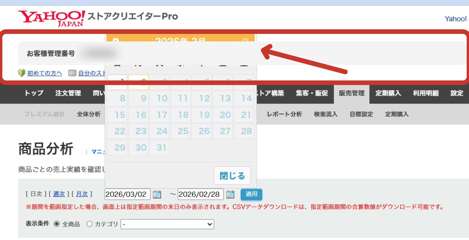Pick day 17 in calendar
Viewport: 469px width, 240px height.
pyautogui.click(x=159, y=115)
